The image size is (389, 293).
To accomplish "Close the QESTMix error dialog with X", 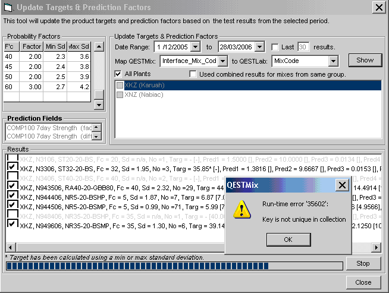I will pyautogui.click(x=341, y=185).
